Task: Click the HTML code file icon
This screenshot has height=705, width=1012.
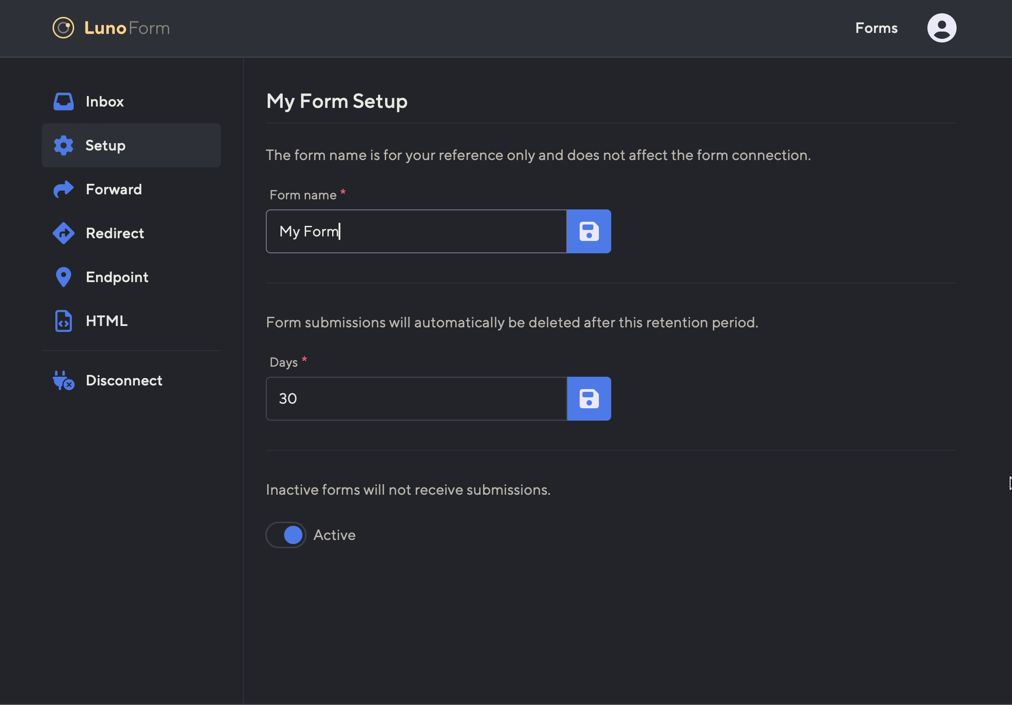Action: pos(63,321)
